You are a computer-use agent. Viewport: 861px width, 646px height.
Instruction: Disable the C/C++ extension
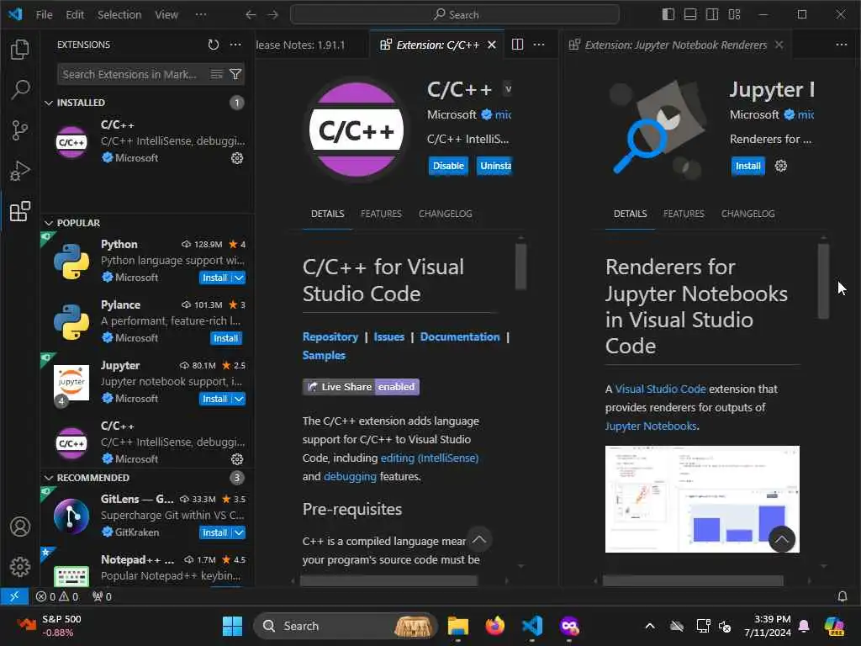coord(448,166)
